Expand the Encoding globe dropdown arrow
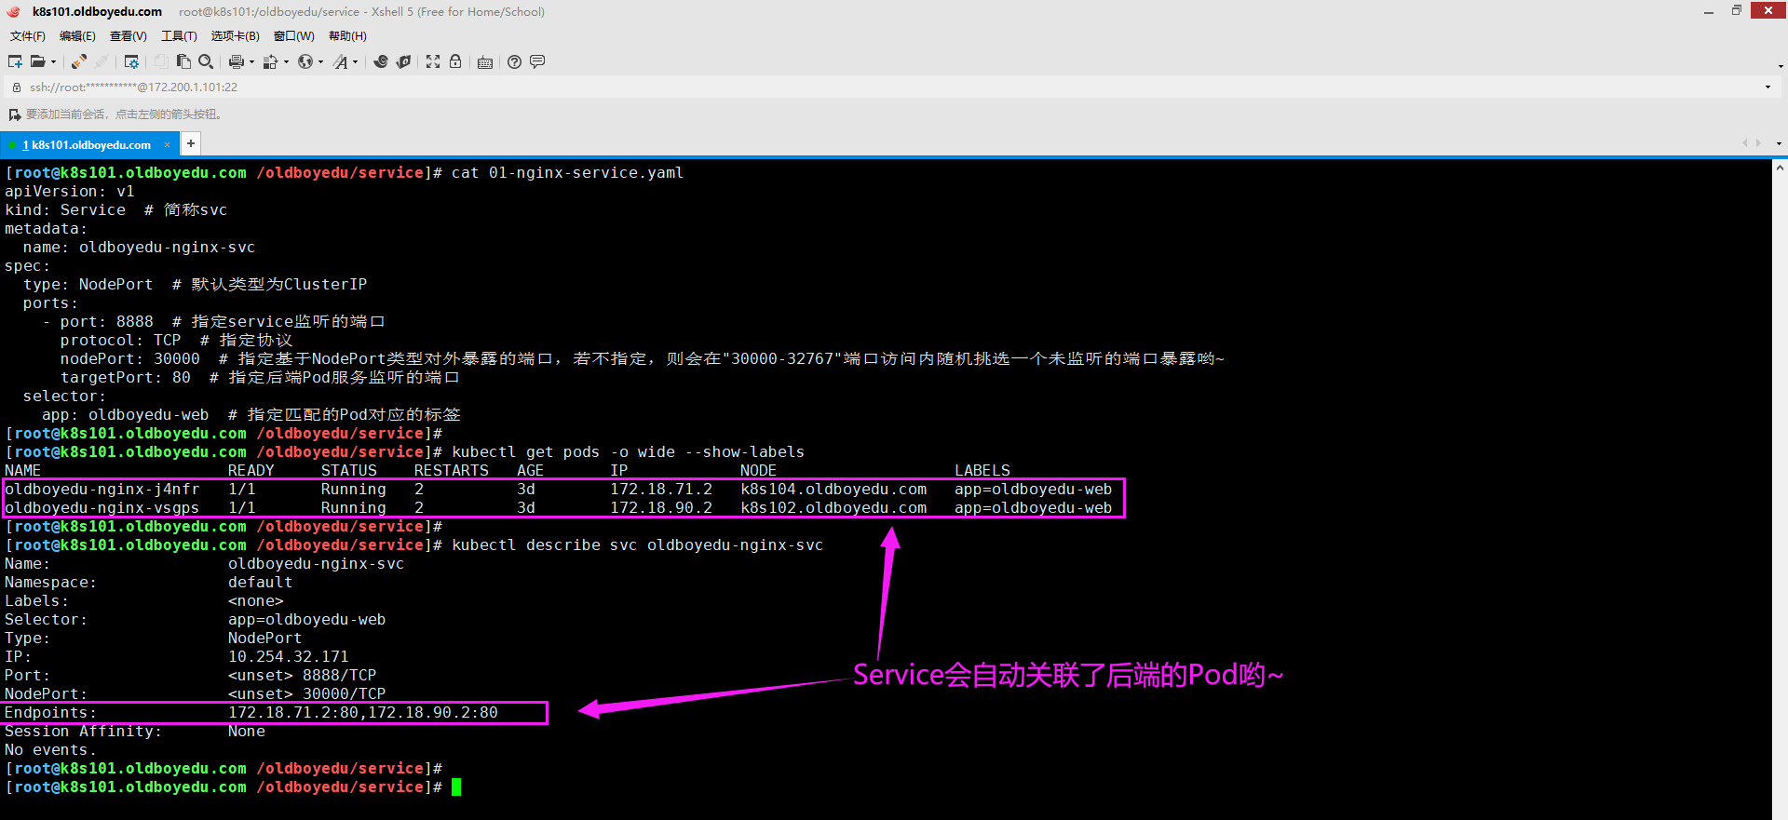The image size is (1788, 820). [x=320, y=62]
